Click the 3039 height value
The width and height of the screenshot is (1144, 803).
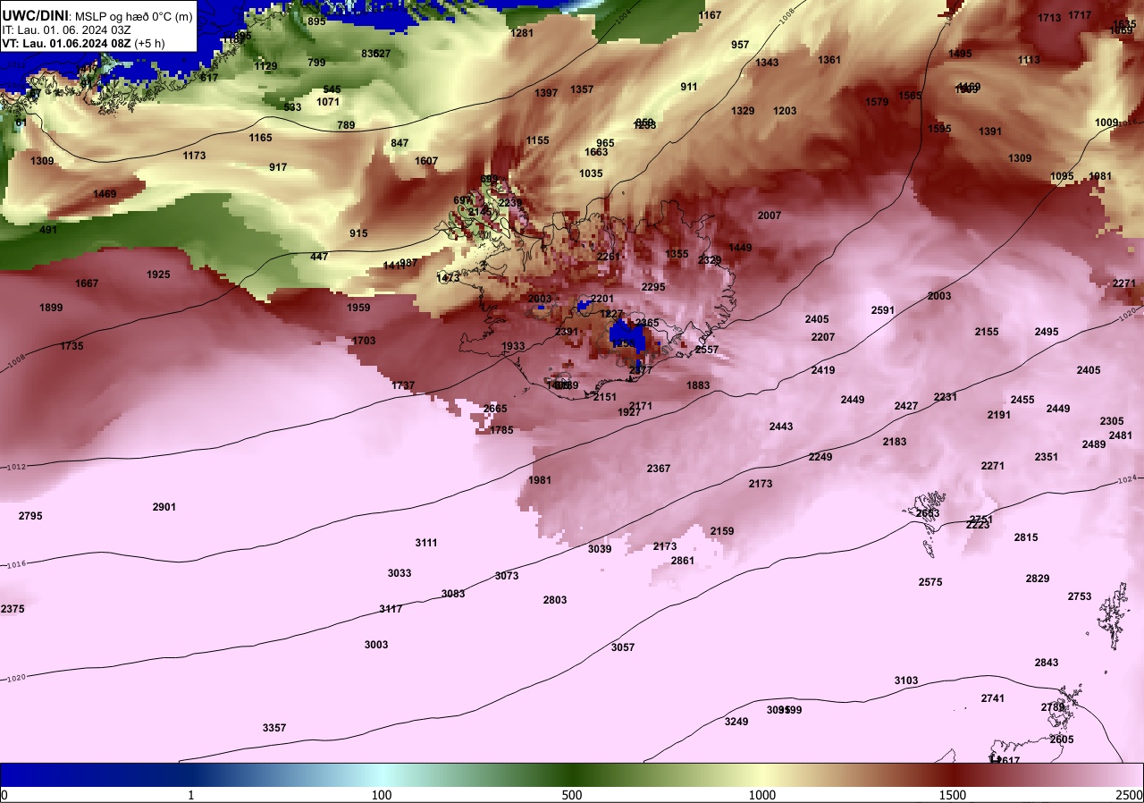pos(600,549)
